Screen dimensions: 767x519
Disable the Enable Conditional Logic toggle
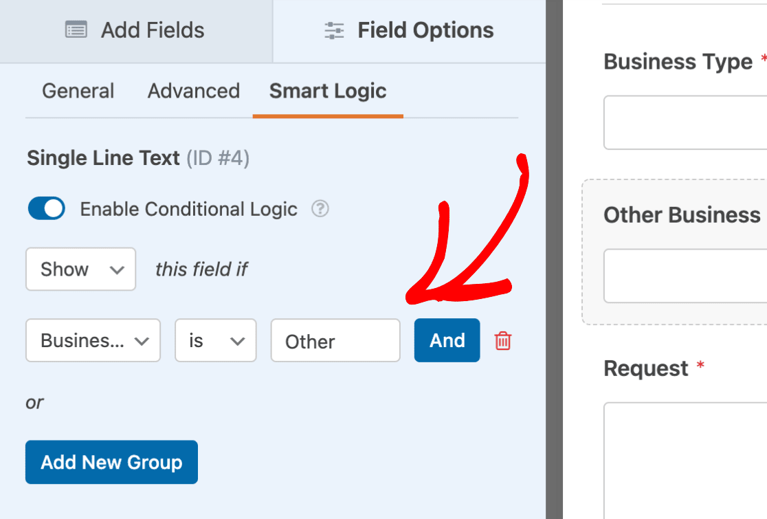click(45, 208)
